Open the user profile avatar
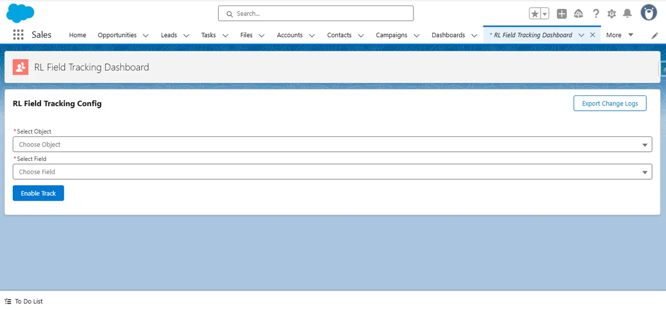The height and width of the screenshot is (310, 666). 649,13
